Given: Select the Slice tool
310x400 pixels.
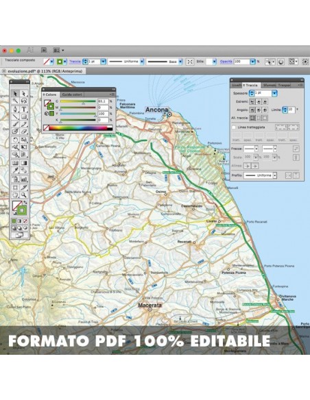Looking at the screenshot, I should click(24, 188).
